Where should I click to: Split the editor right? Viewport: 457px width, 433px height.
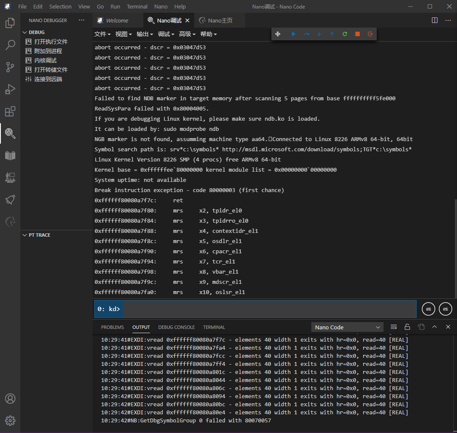coord(434,20)
